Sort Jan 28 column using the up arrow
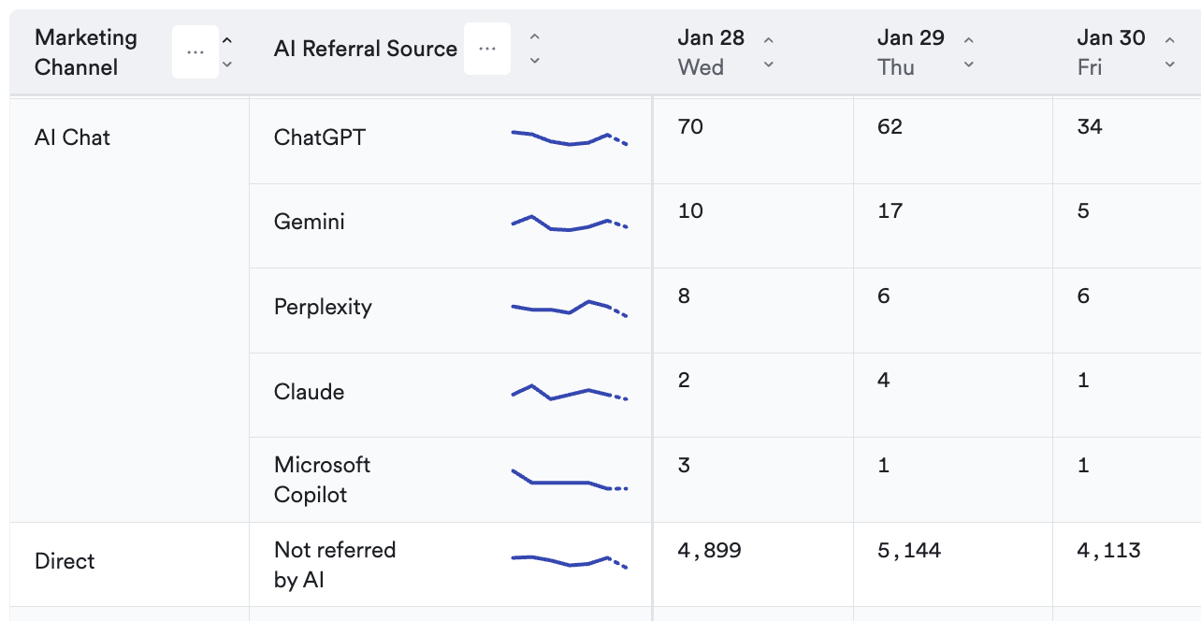Screen dimensions: 1201x621 (x=769, y=40)
